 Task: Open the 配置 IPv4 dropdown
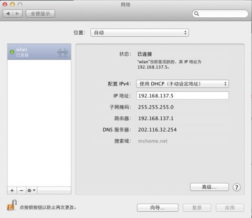(x=182, y=84)
